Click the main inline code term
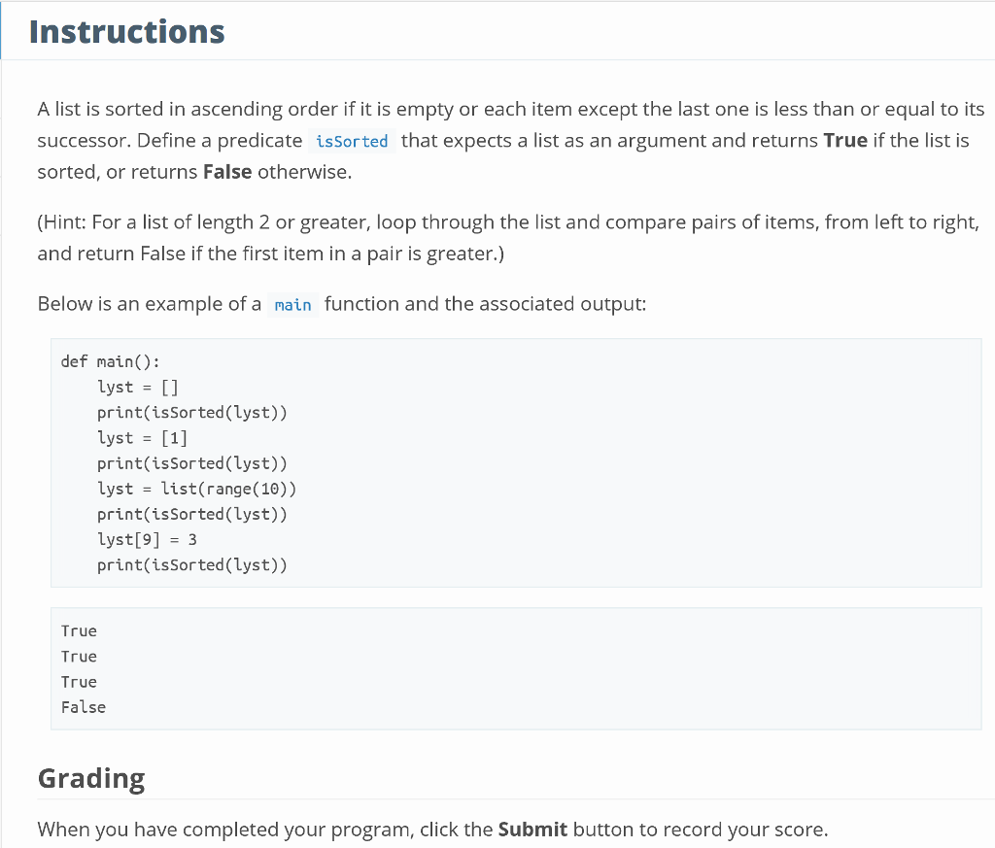995x848 pixels. tap(292, 304)
